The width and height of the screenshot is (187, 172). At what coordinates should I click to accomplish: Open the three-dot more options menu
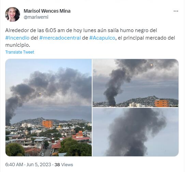coord(176,11)
